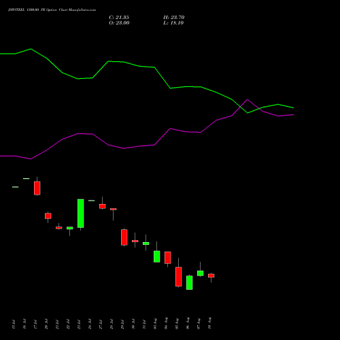Click the green candlestick for 06 Aug
Image resolution: width=340 pixels, height=340 pixels.
click(x=190, y=283)
